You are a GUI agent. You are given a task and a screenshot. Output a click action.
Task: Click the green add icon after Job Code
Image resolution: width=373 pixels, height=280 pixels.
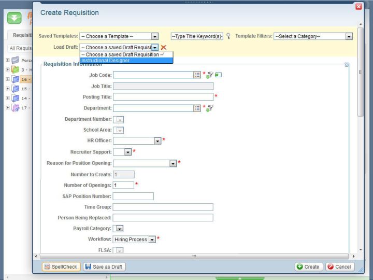[x=218, y=75]
